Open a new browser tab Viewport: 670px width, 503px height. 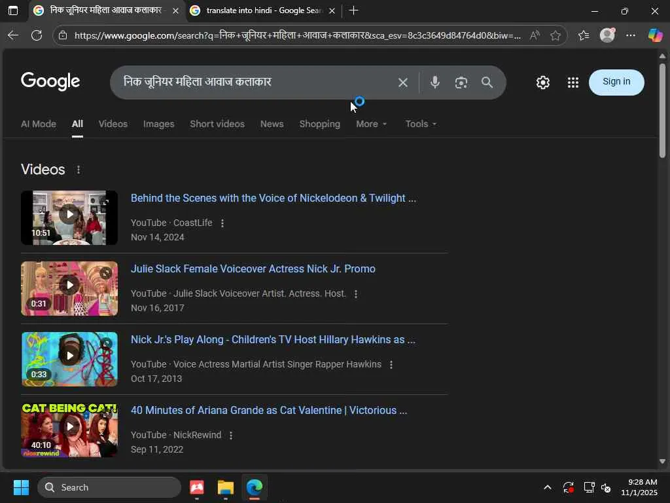pyautogui.click(x=353, y=10)
